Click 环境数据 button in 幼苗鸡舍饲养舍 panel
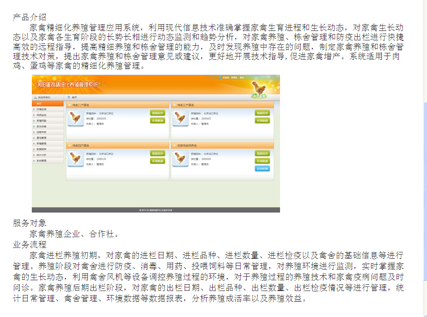 coord(262,161)
